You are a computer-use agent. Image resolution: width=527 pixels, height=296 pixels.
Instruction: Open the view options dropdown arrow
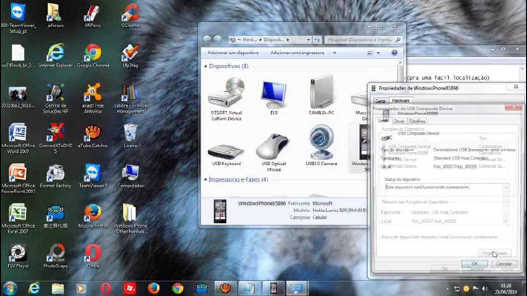coord(378,53)
